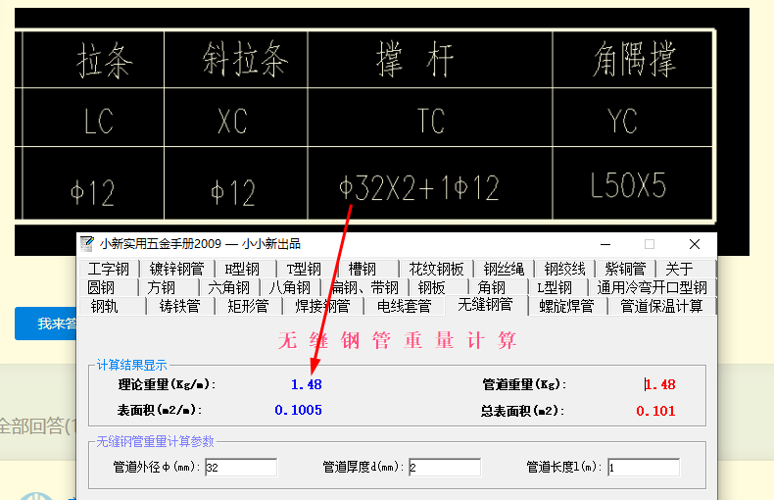Switch to the 铸铁管 tab
The height and width of the screenshot is (500, 774).
coord(179,306)
